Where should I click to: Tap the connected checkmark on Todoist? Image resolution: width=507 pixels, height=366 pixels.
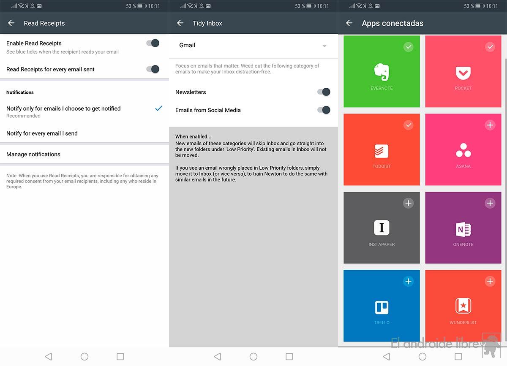tap(408, 125)
